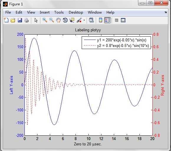Image resolution: width=171 pixels, height=151 pixels.
Task: Open the View menu
Action: 31,12
